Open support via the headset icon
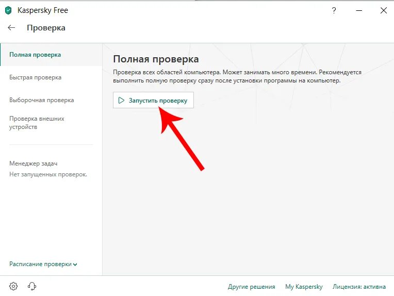This screenshot has width=394, height=296. 32,286
